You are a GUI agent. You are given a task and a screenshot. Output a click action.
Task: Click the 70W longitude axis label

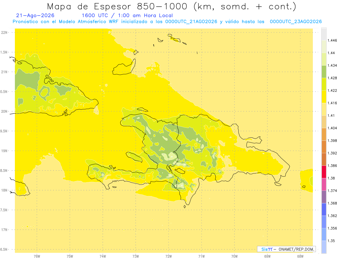pyautogui.click(x=234, y=256)
